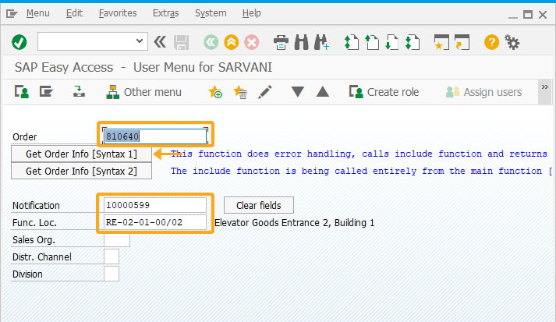This screenshot has height=322, width=556.
Task: Click the orange Exit icon
Action: click(x=231, y=43)
